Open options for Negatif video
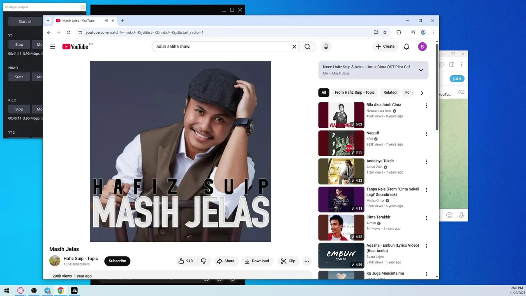The width and height of the screenshot is (526, 296). [x=426, y=134]
